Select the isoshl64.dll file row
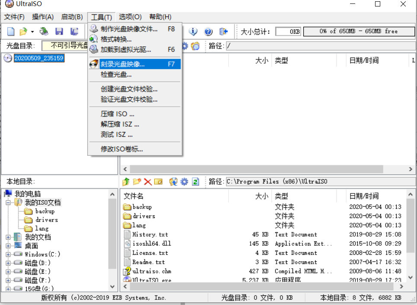Screen dimensions: 417x305 [262, 244]
